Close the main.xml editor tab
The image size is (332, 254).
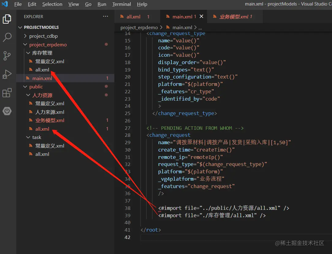tap(201, 16)
